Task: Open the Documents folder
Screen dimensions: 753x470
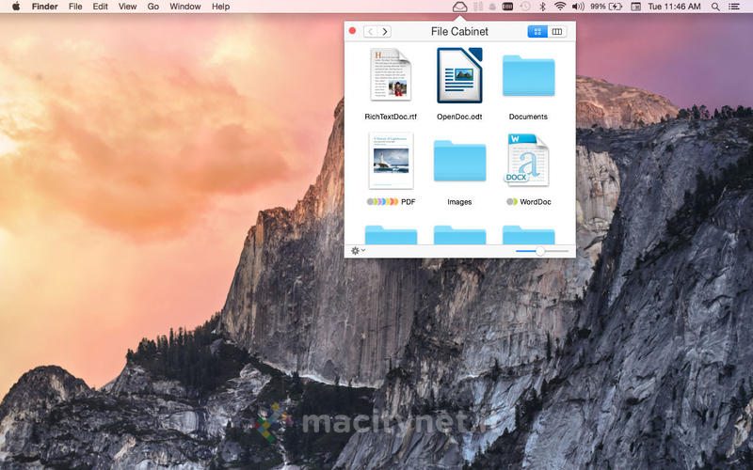Action: (x=528, y=76)
